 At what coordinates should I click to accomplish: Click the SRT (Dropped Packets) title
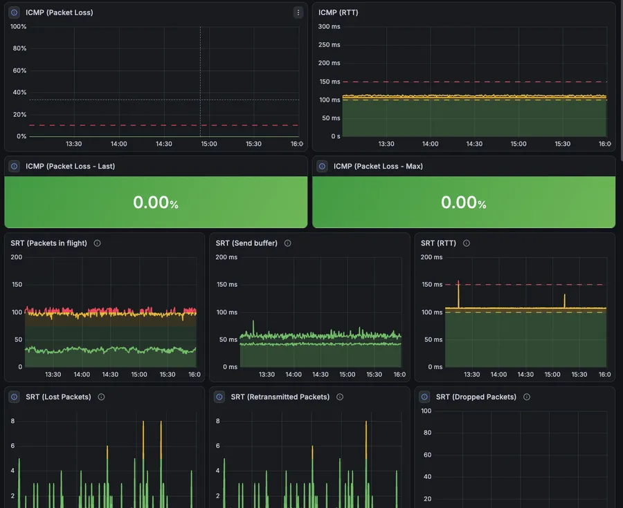(x=476, y=397)
